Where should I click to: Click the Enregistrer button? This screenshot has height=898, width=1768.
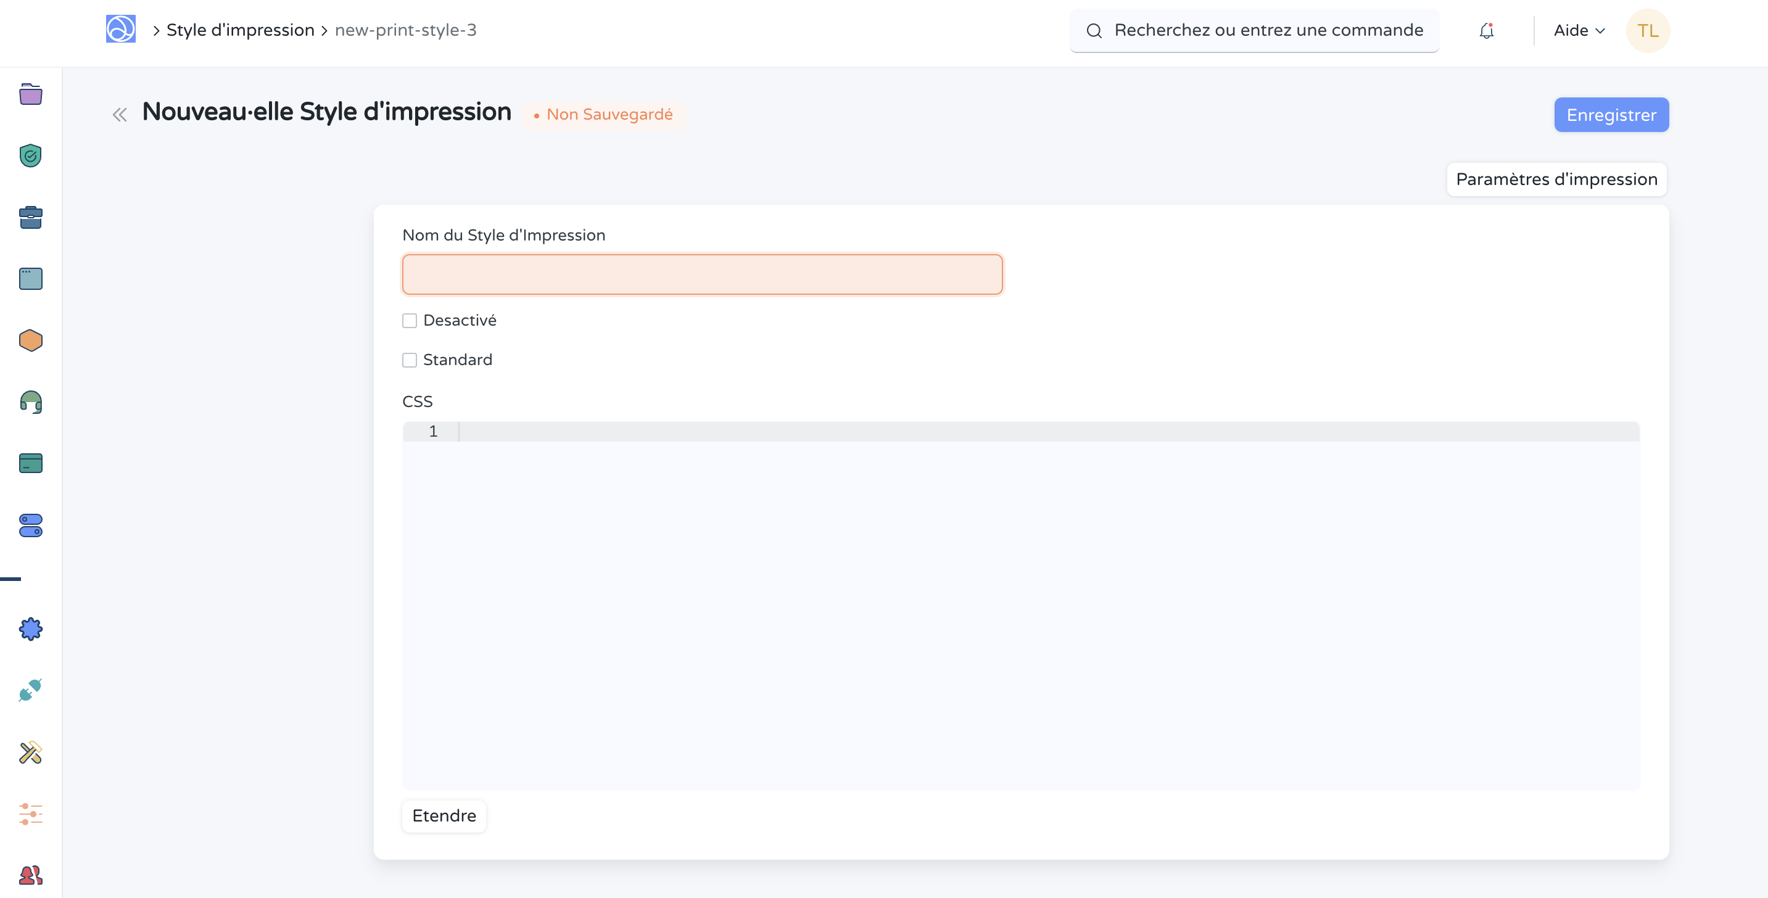[x=1611, y=115]
